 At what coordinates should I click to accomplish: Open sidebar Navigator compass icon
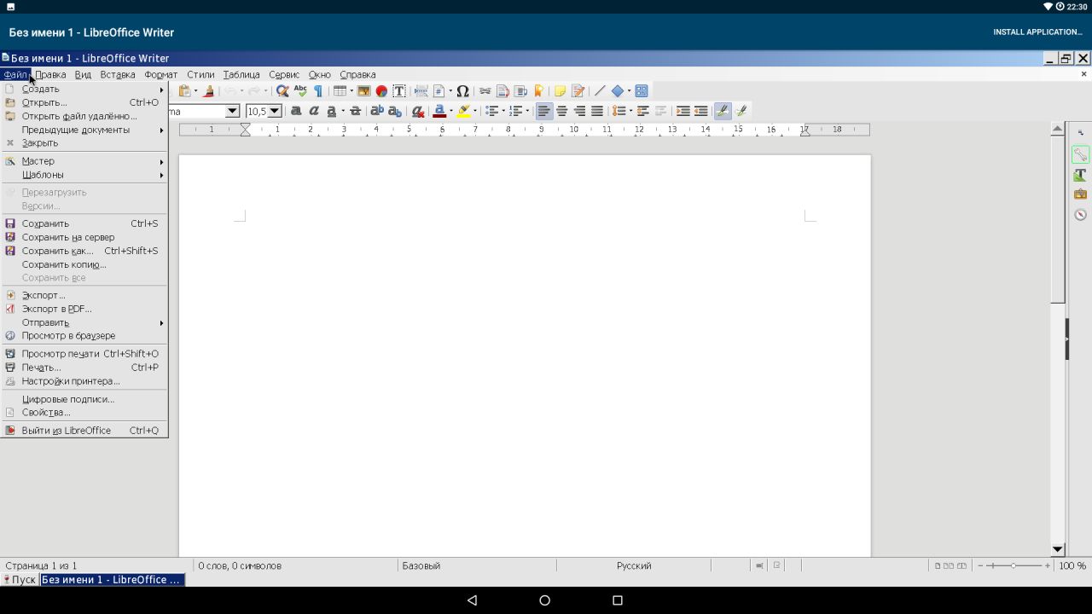pyautogui.click(x=1080, y=215)
